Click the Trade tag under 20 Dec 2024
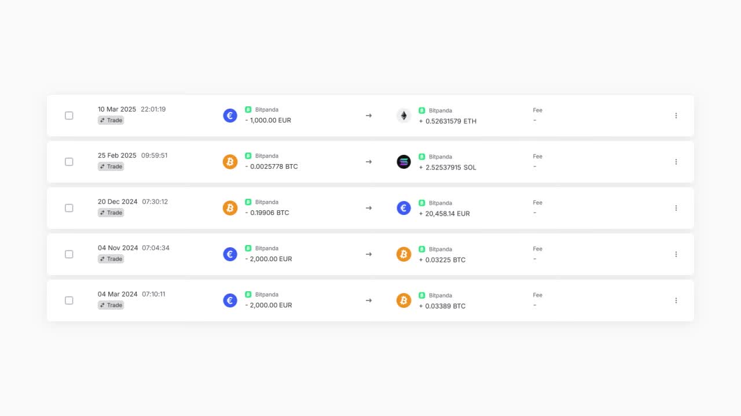Screen dimensions: 741x416 point(111,213)
